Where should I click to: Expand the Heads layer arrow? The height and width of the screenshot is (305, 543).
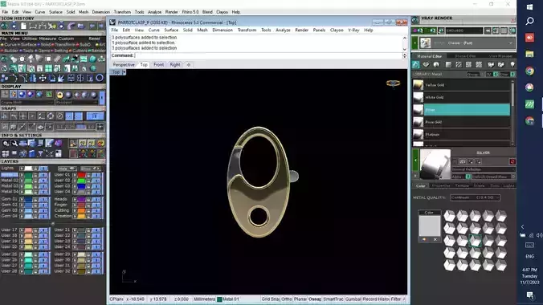(75, 199)
